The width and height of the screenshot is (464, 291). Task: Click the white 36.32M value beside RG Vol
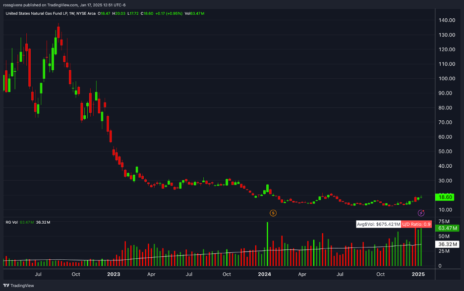pyautogui.click(x=43, y=222)
